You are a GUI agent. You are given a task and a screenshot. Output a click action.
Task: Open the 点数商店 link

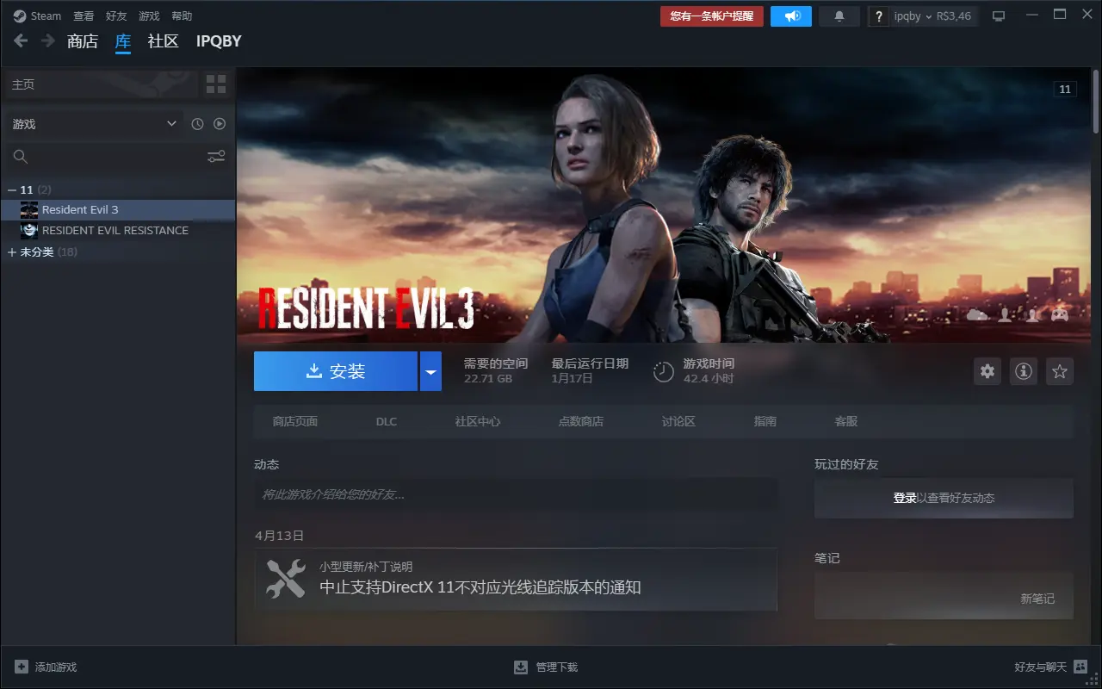pyautogui.click(x=581, y=421)
